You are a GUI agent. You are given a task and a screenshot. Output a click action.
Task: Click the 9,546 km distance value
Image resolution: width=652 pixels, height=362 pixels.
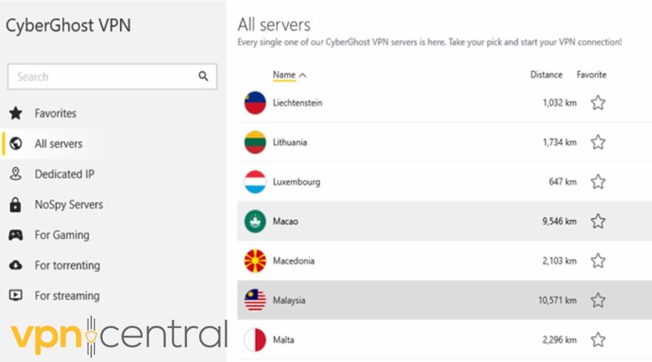(x=559, y=221)
